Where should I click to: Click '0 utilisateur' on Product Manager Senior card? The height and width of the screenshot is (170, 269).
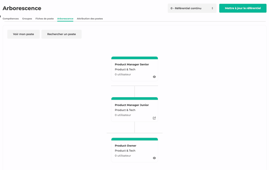[x=123, y=74]
